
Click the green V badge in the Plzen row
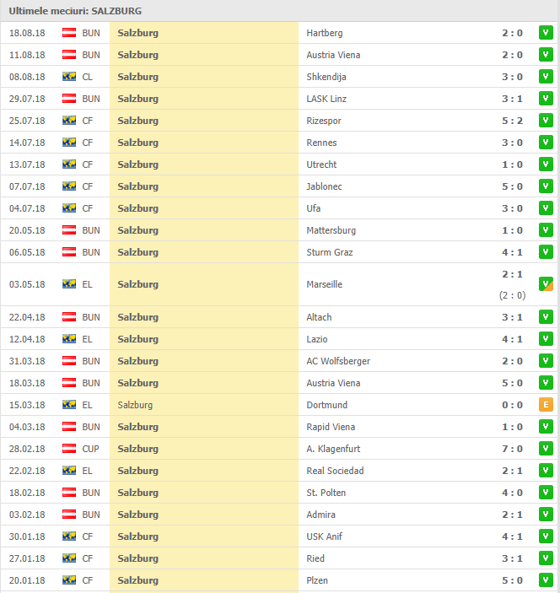(546, 580)
